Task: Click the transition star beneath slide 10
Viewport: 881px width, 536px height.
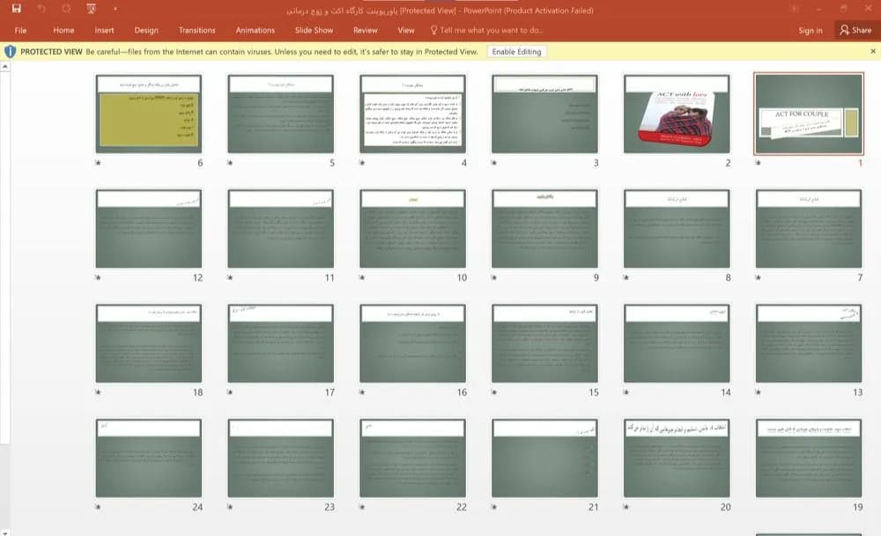Action: click(x=362, y=277)
